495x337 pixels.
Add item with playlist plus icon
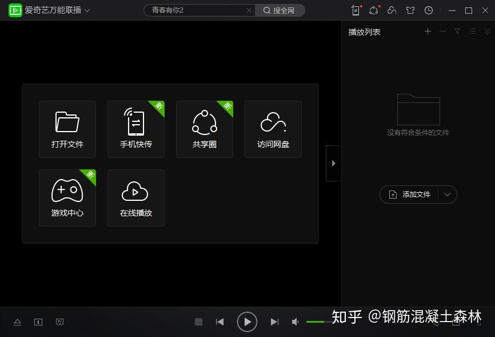(428, 31)
